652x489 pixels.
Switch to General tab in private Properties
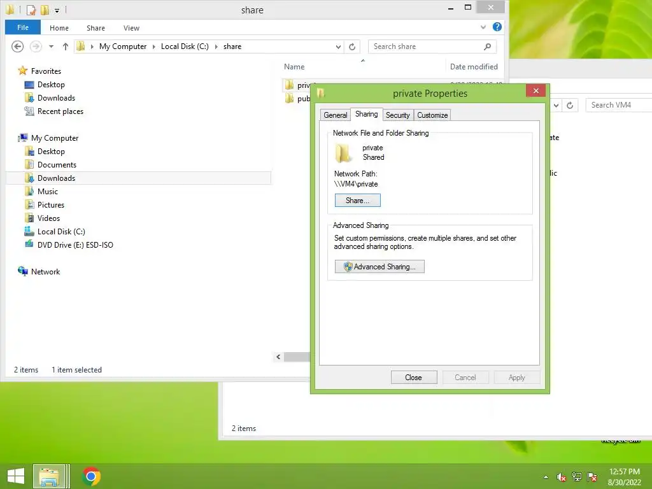(x=335, y=115)
